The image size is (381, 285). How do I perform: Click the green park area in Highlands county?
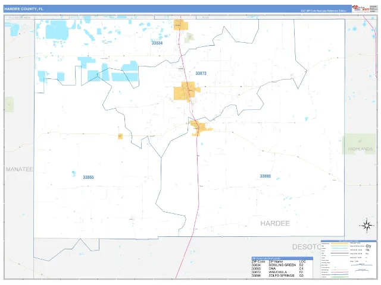359,144
